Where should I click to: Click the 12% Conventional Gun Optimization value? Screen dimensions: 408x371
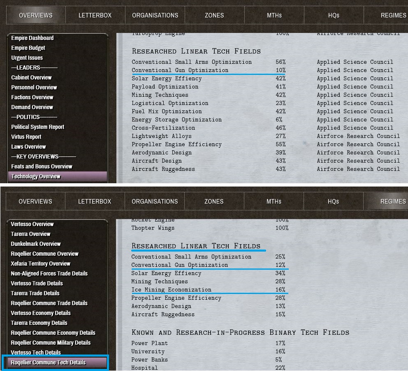pyautogui.click(x=280, y=265)
